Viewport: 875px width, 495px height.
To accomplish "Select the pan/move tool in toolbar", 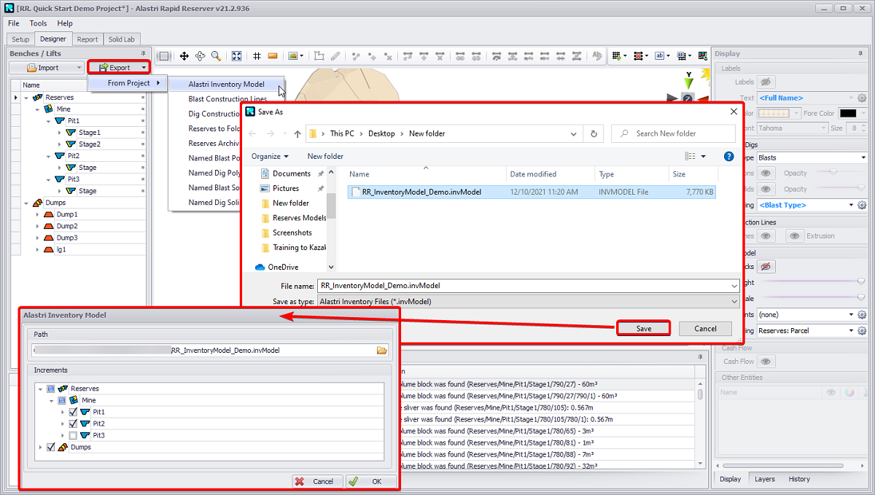I will tap(184, 56).
